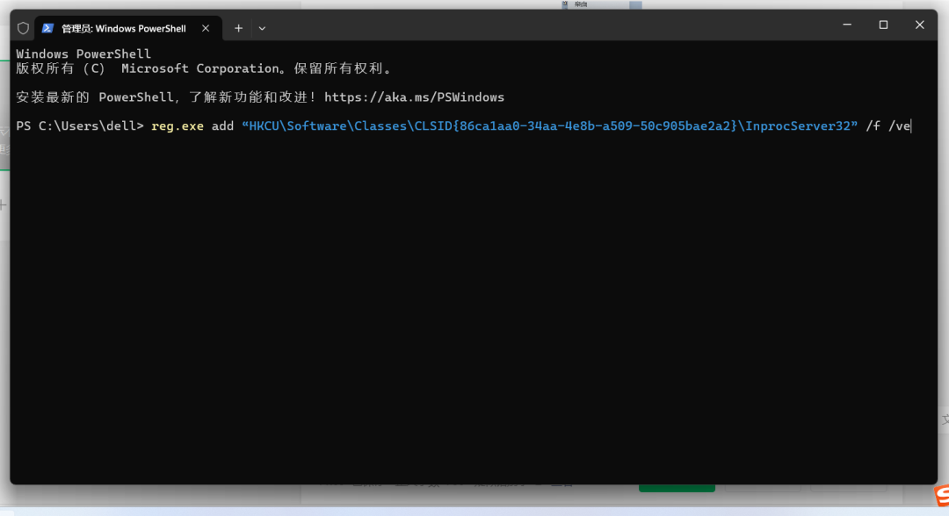Click the "add" keyword in the command
Image resolution: width=949 pixels, height=516 pixels.
point(222,126)
